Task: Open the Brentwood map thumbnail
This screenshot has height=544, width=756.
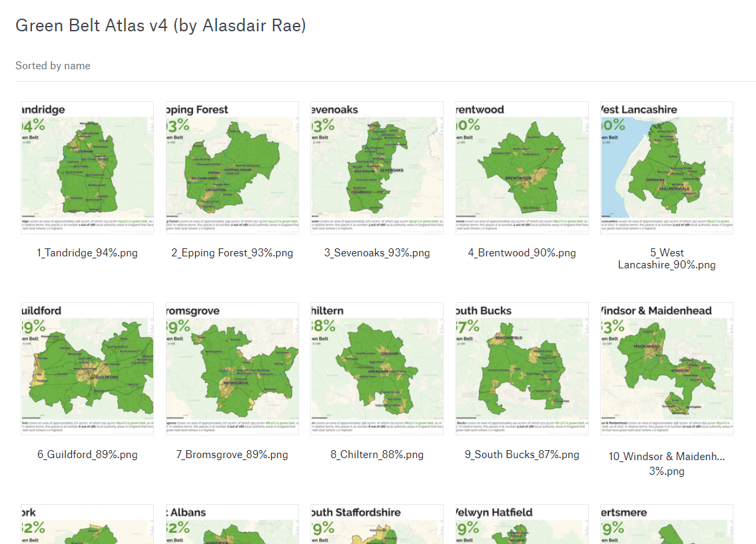Action: pyautogui.click(x=522, y=168)
